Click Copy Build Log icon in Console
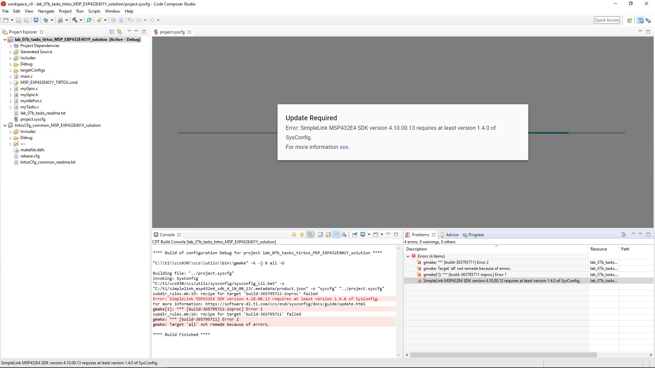This screenshot has height=368, width=655. [321, 234]
